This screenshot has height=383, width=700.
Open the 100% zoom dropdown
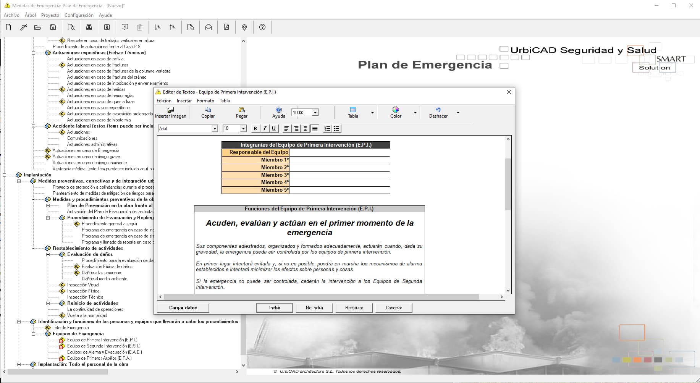tap(315, 113)
